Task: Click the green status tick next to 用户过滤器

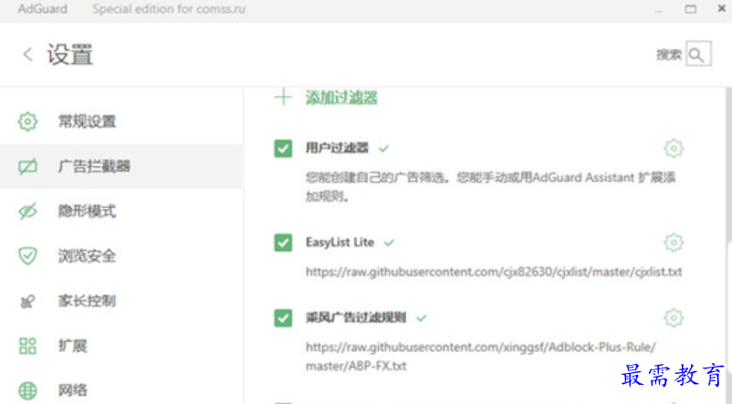Action: [x=383, y=149]
